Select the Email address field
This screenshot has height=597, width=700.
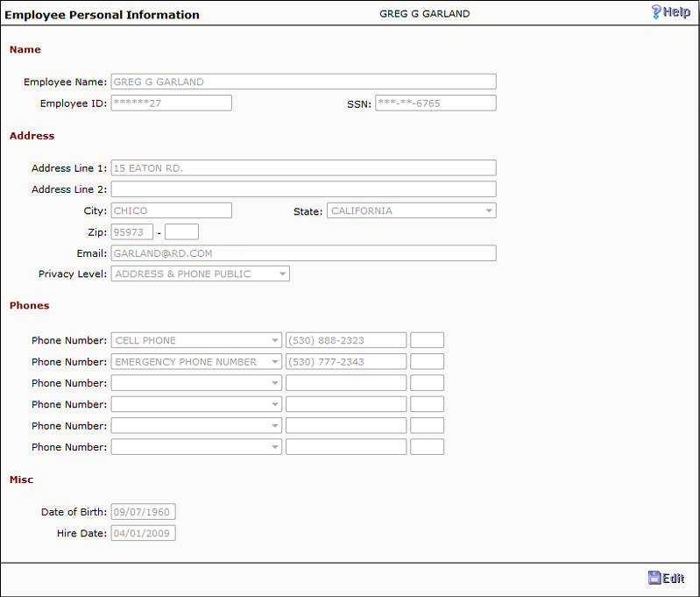point(303,253)
